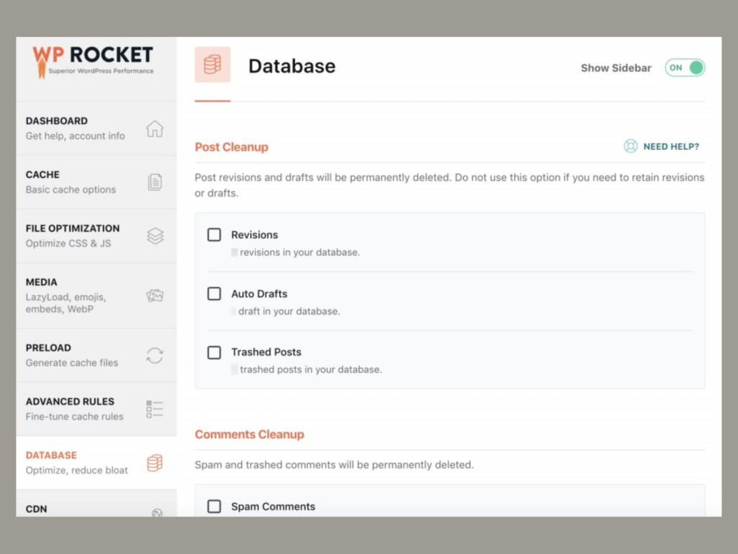Check the Spam Comments box
This screenshot has width=738, height=554.
[214, 506]
